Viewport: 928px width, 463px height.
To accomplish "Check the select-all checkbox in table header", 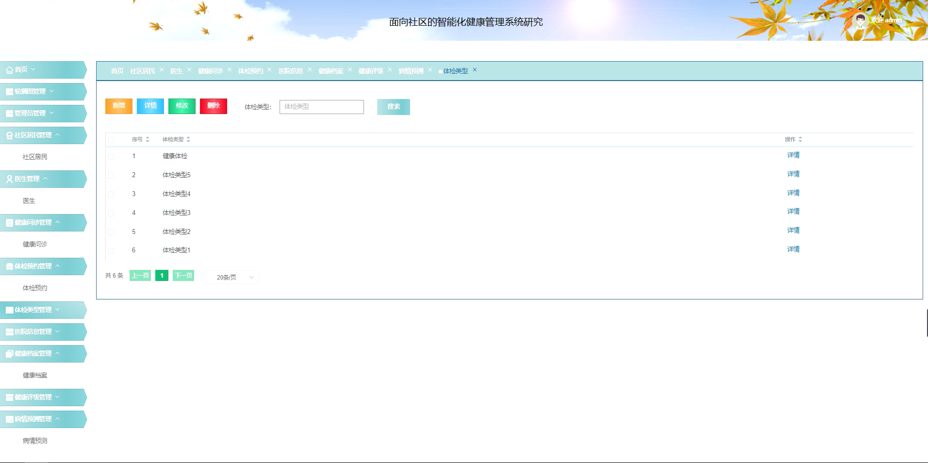I will [x=111, y=139].
